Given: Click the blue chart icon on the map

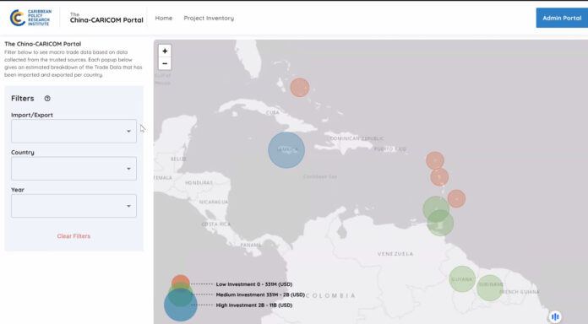Looking at the screenshot, I should point(555,316).
